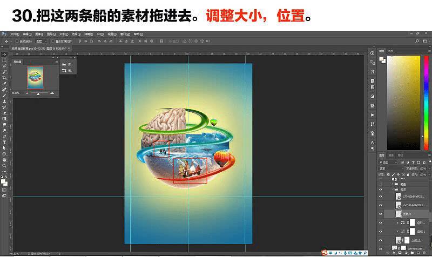
Task: Select the History Brush tool
Action: pyautogui.click(x=4, y=107)
